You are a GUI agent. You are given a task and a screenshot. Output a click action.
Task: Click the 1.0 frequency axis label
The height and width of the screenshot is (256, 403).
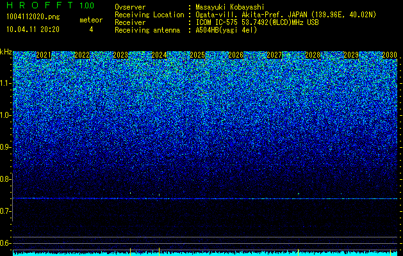[5, 115]
